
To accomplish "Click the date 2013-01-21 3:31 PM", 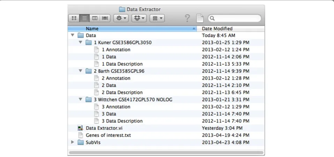I will pos(225,100).
